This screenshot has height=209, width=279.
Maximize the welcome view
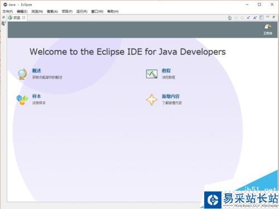[273, 17]
